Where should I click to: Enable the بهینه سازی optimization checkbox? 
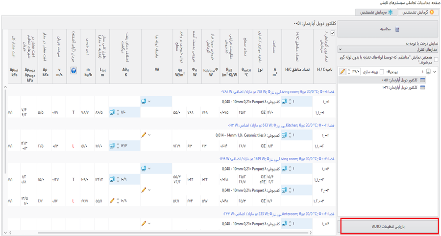click(x=382, y=72)
